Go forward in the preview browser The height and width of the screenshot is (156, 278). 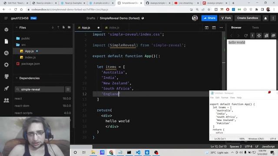click(238, 36)
